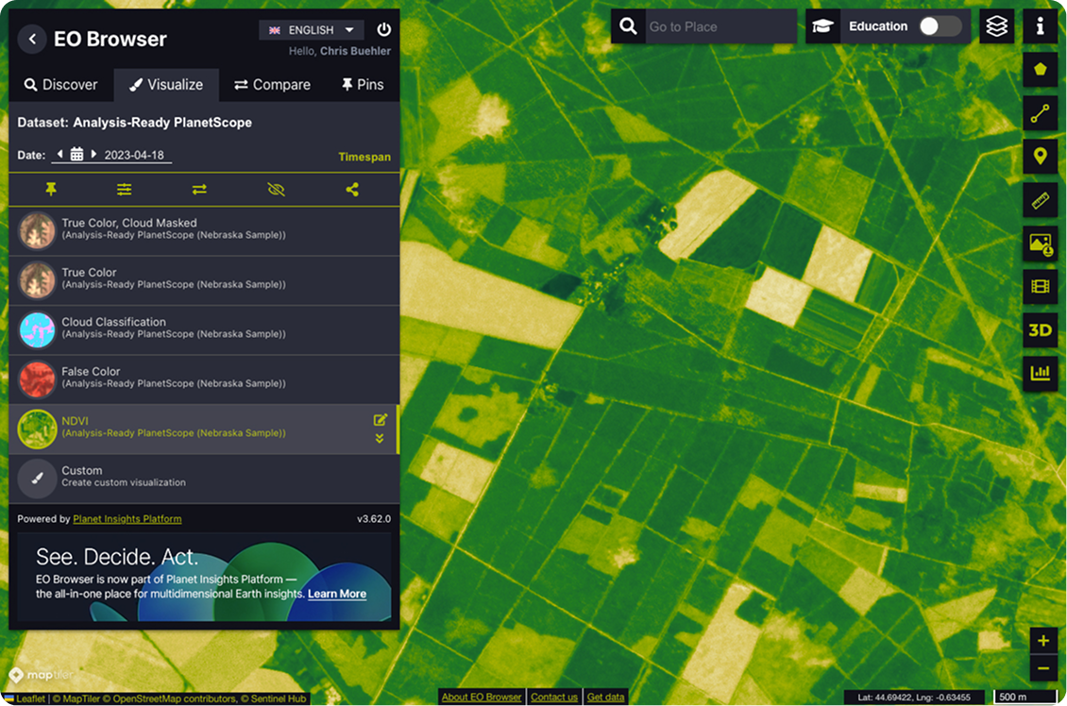Click the MapTiler logo
Screen dimensions: 1067x706
point(42,675)
